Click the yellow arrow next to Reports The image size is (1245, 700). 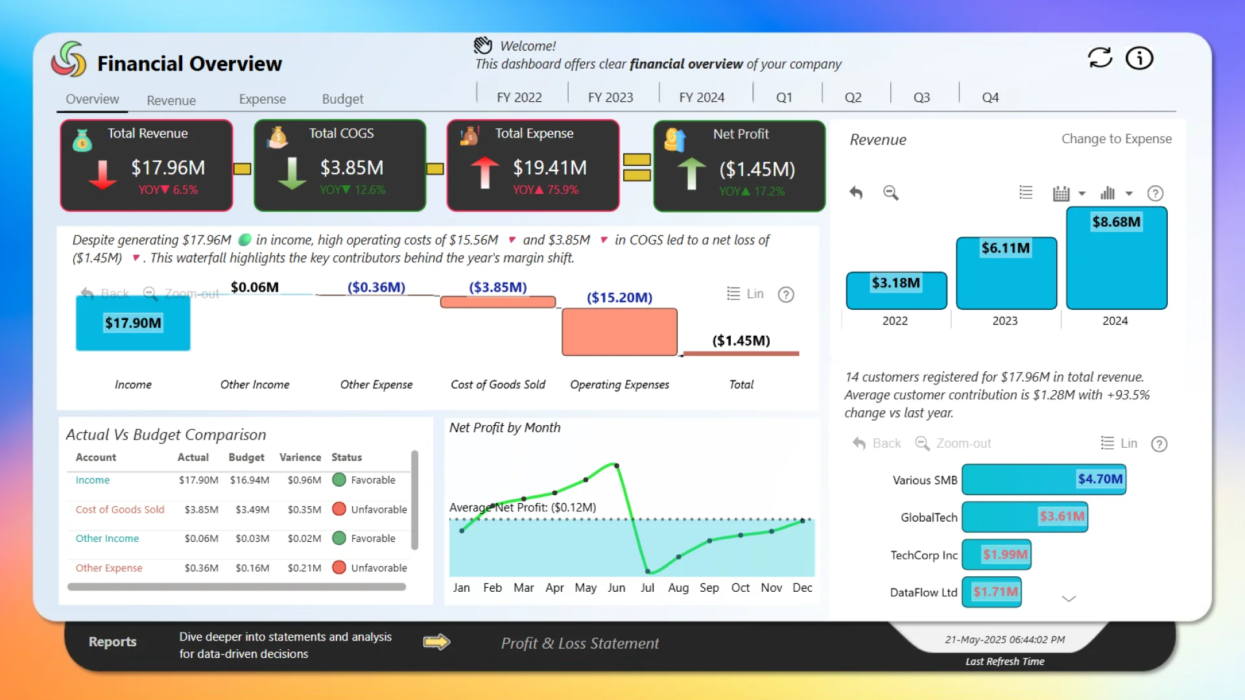[436, 642]
